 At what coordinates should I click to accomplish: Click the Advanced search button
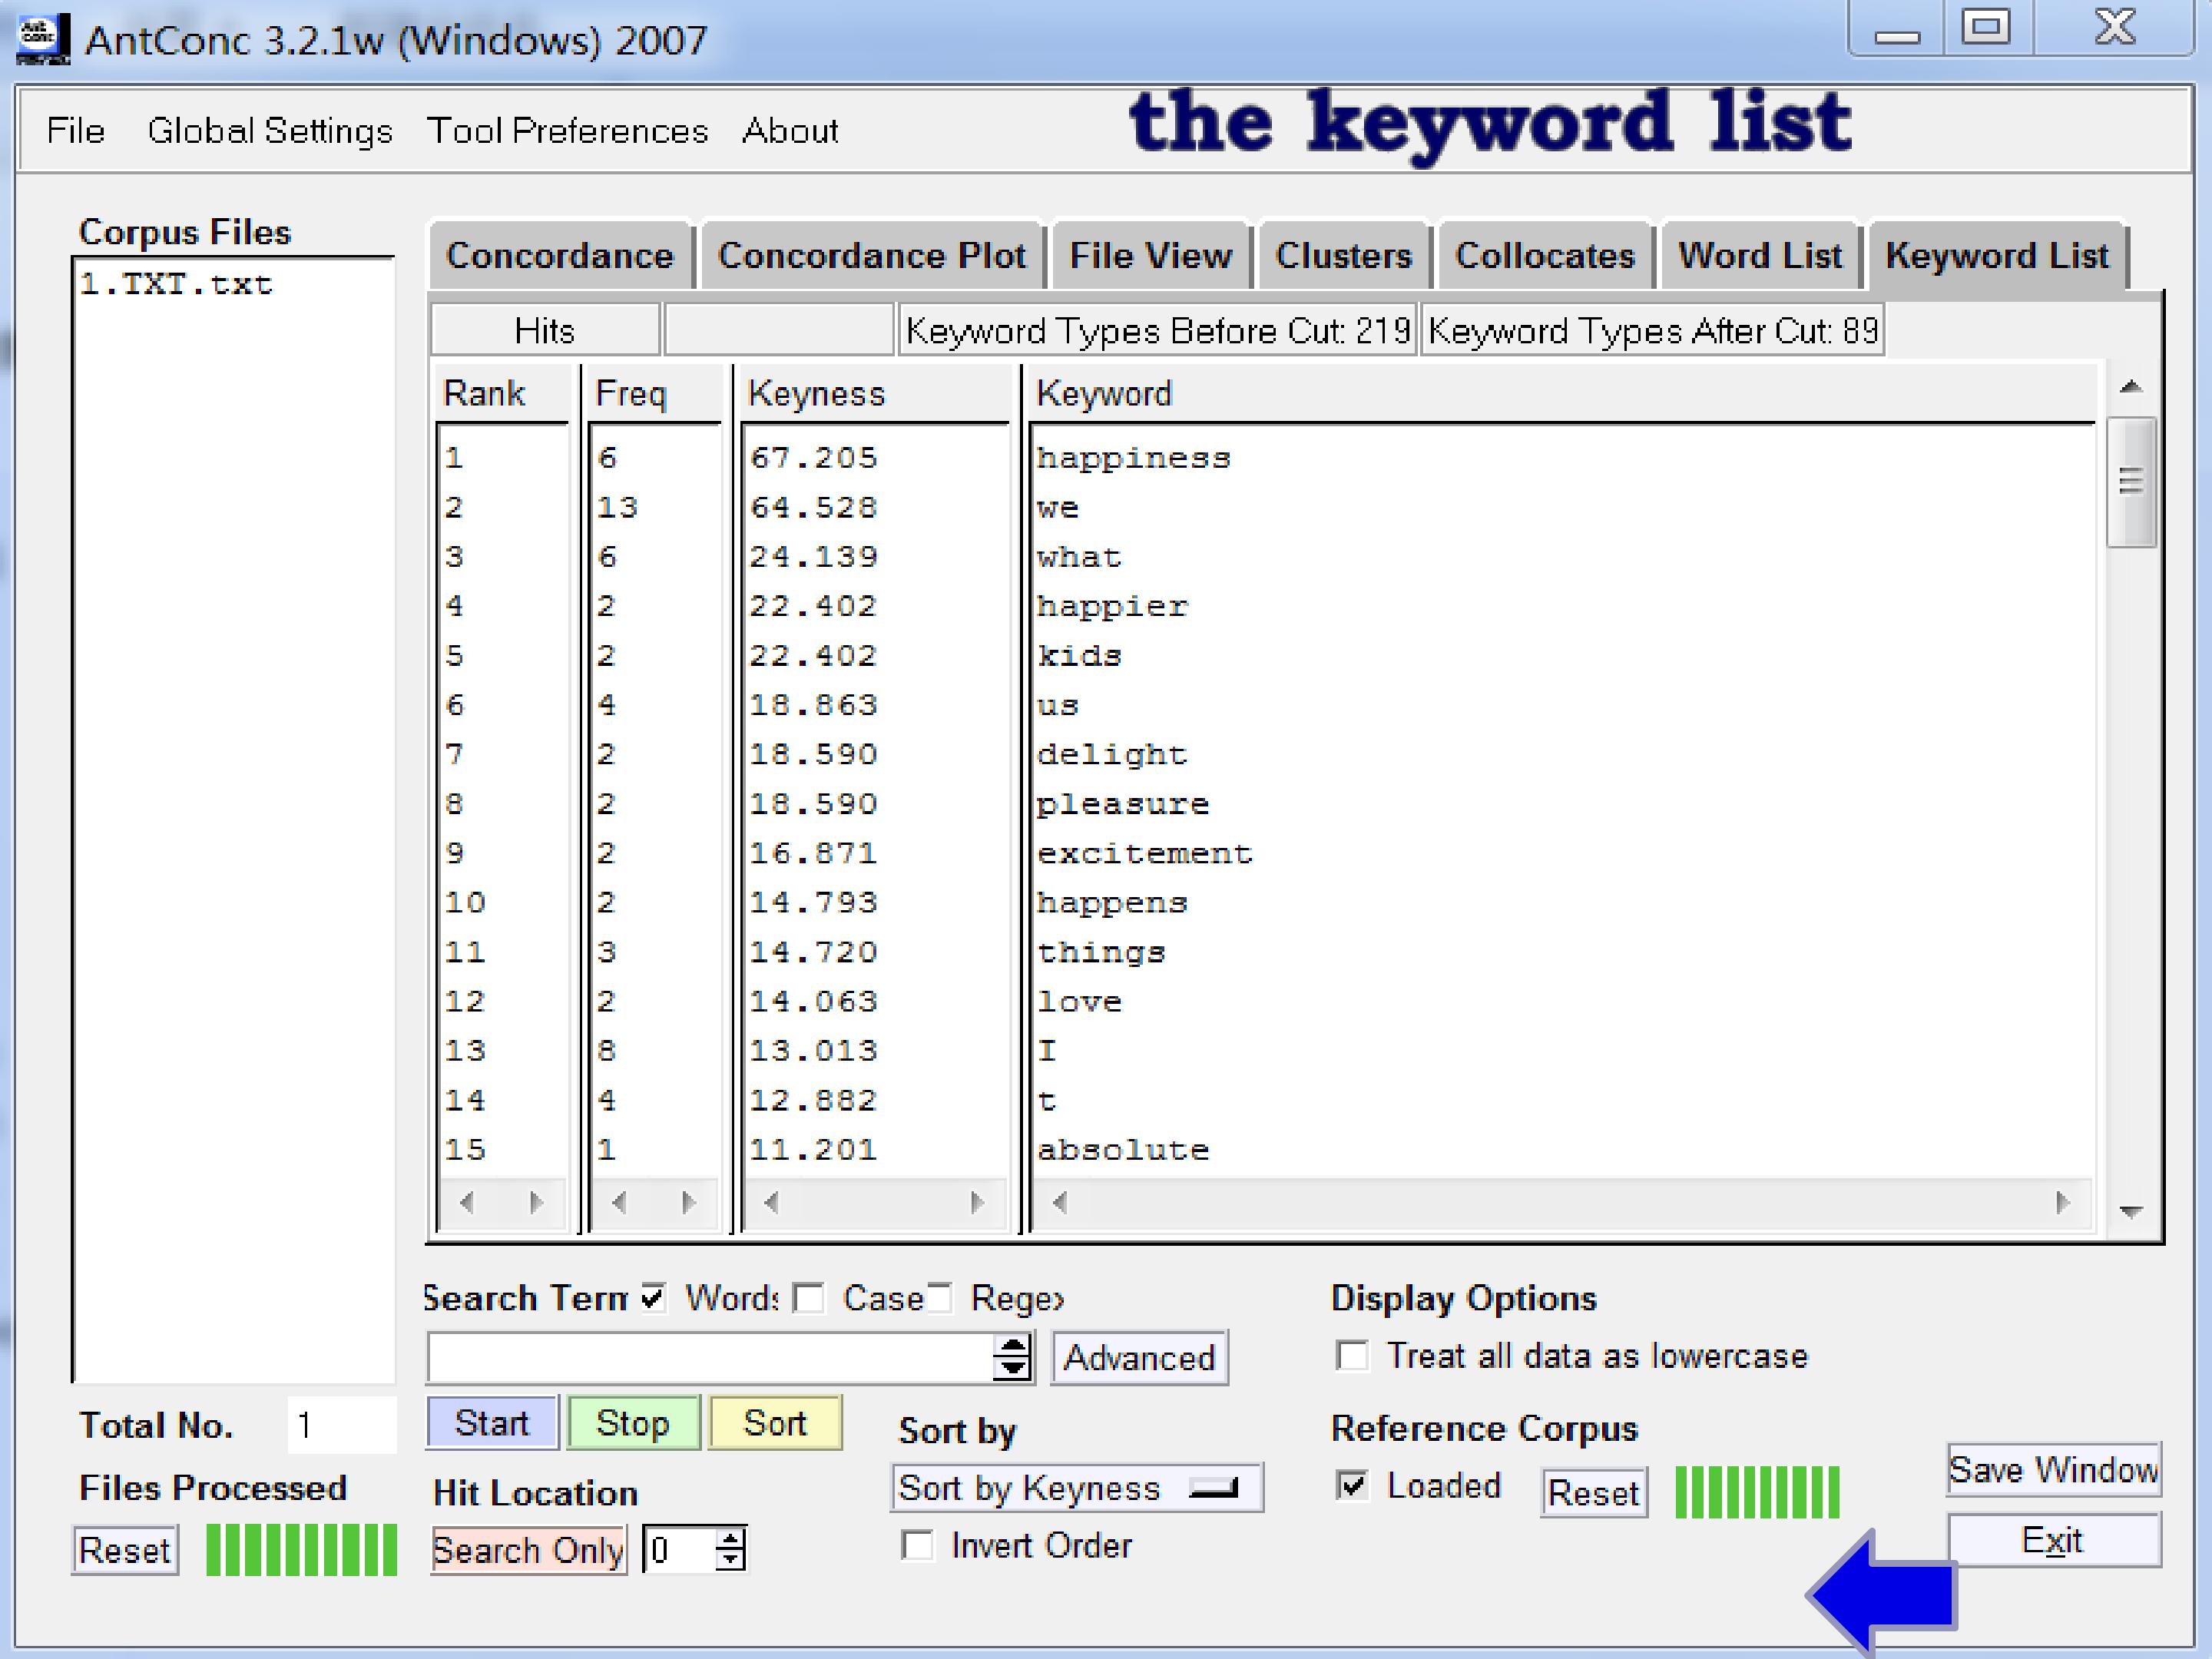[x=1139, y=1357]
